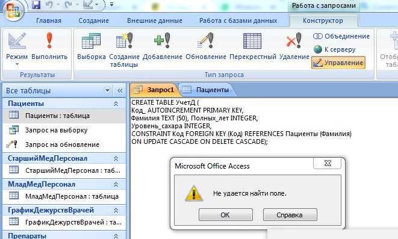The image size is (398, 239).
Task: Click Справка help button in dialog
Action: 290,215
